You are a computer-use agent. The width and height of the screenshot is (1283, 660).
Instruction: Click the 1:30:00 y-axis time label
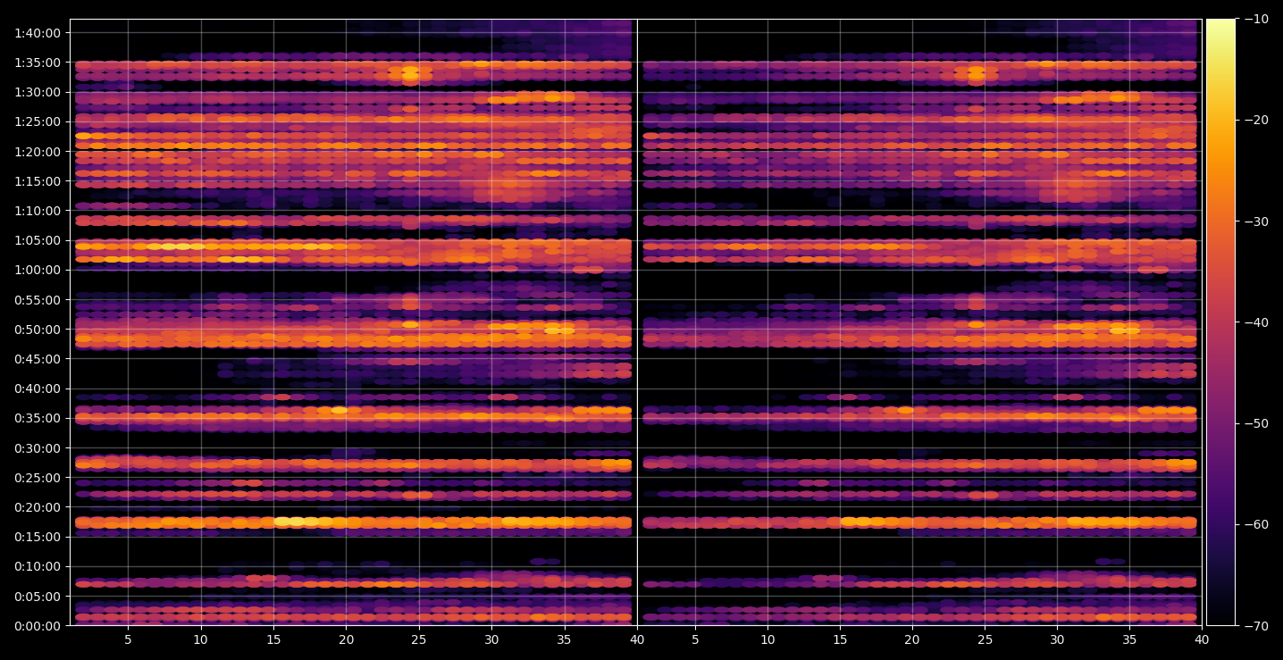(x=38, y=92)
